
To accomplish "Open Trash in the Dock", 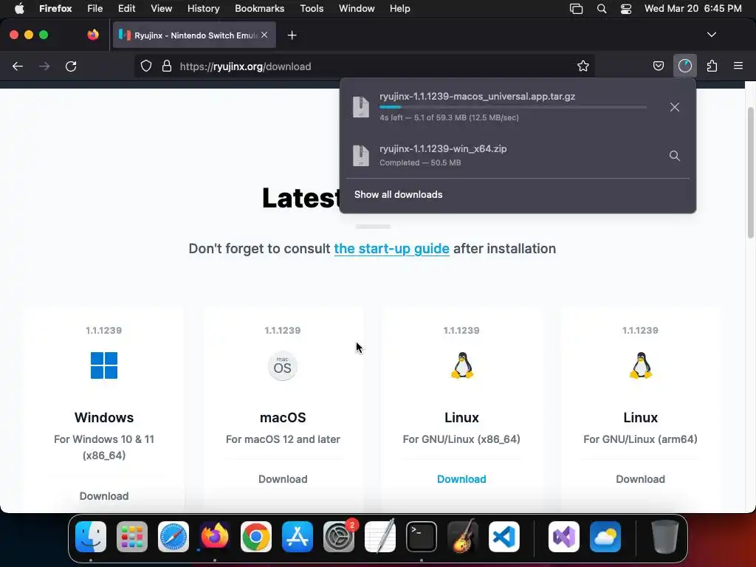I will (665, 537).
